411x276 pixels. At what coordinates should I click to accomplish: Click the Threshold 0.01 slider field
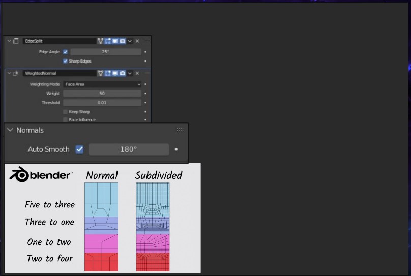pyautogui.click(x=102, y=103)
